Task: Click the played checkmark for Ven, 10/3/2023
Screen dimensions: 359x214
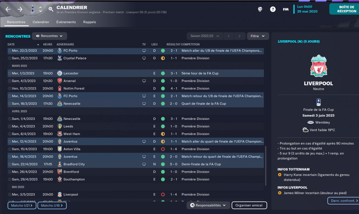Action: click(10, 89)
